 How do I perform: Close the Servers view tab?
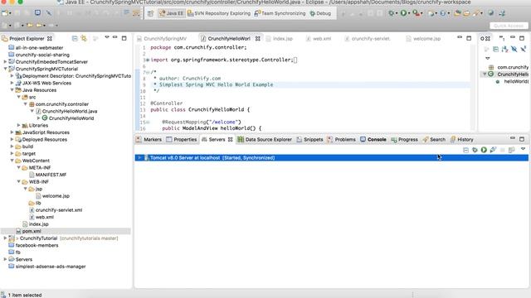click(231, 140)
